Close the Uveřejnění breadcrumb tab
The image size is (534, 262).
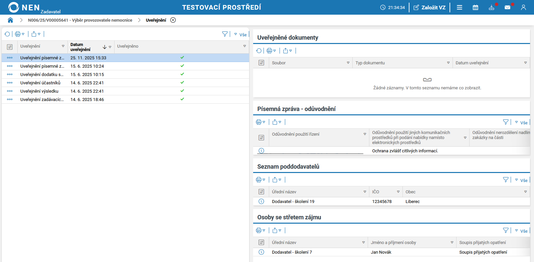click(x=173, y=20)
